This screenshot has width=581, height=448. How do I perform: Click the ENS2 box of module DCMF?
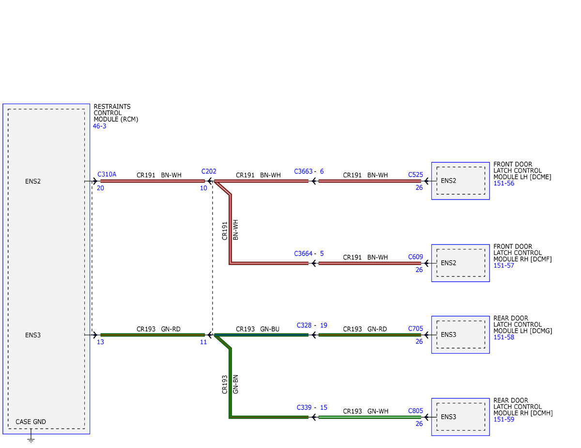(x=460, y=263)
